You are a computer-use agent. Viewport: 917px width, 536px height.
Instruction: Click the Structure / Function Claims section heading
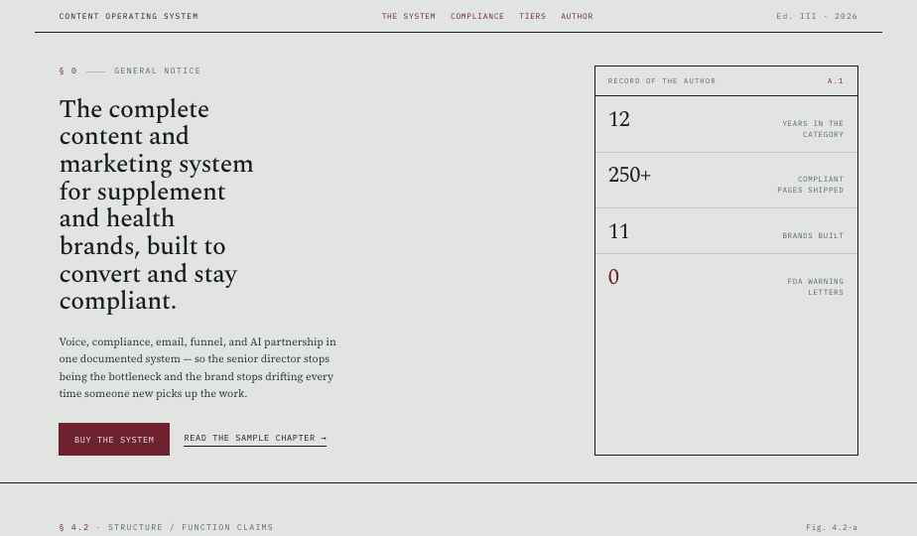point(191,527)
